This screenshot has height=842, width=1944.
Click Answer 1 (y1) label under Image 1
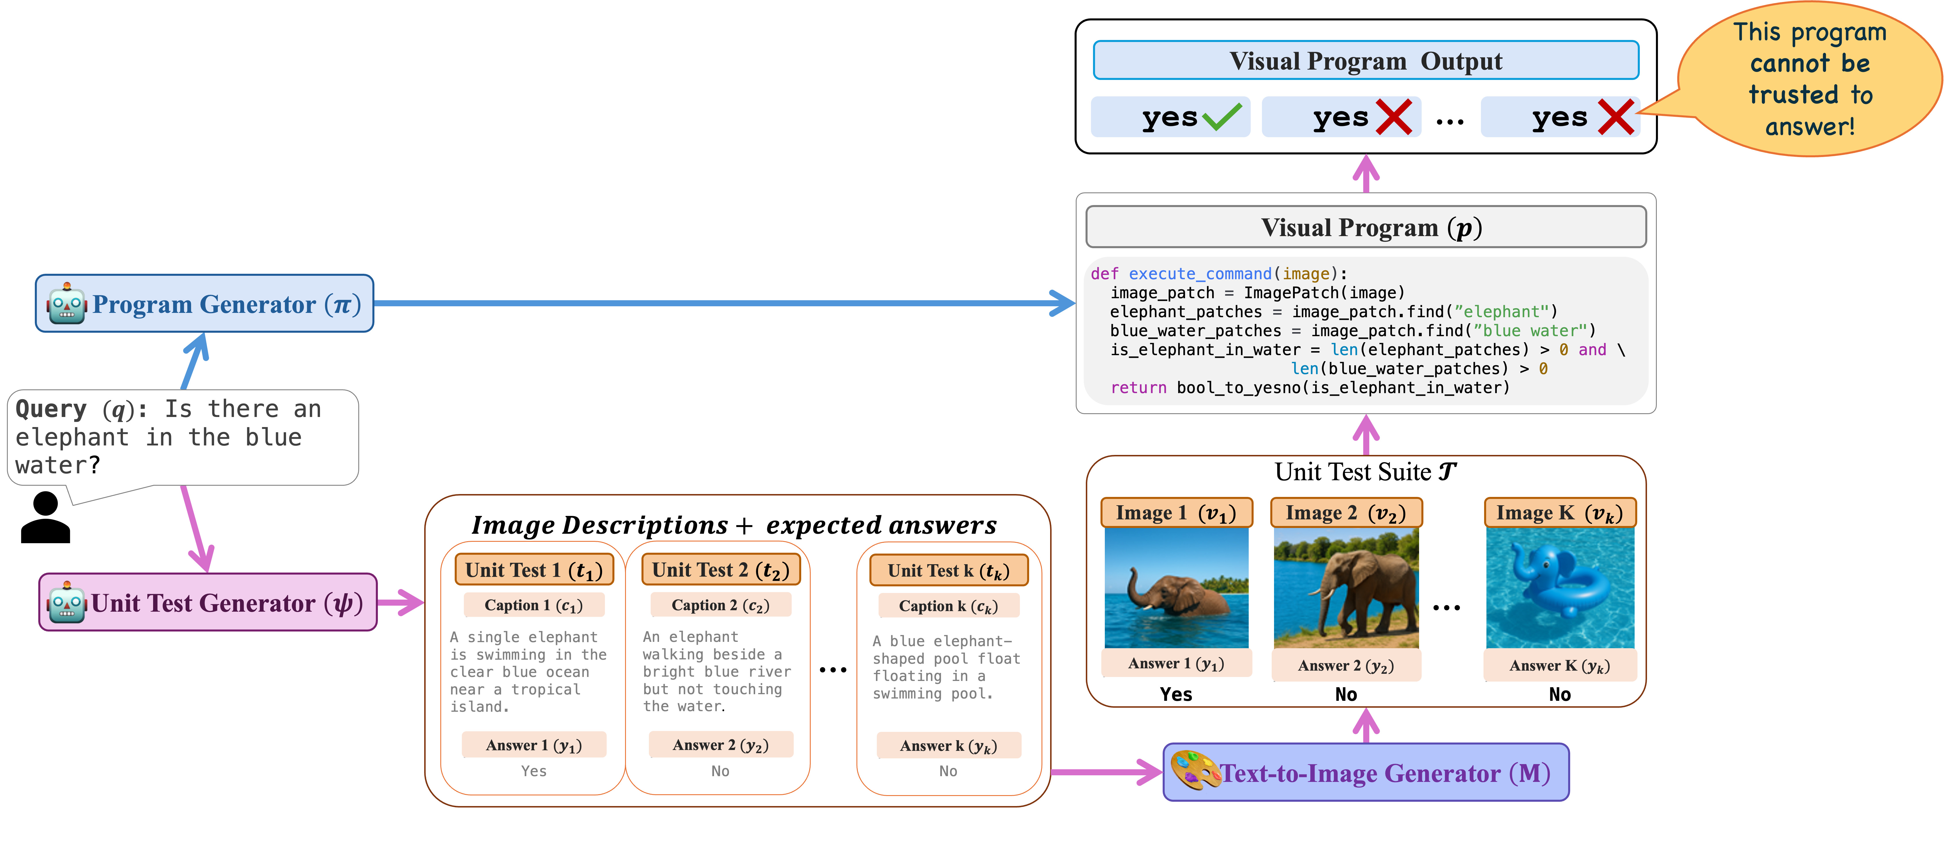pyautogui.click(x=1176, y=663)
